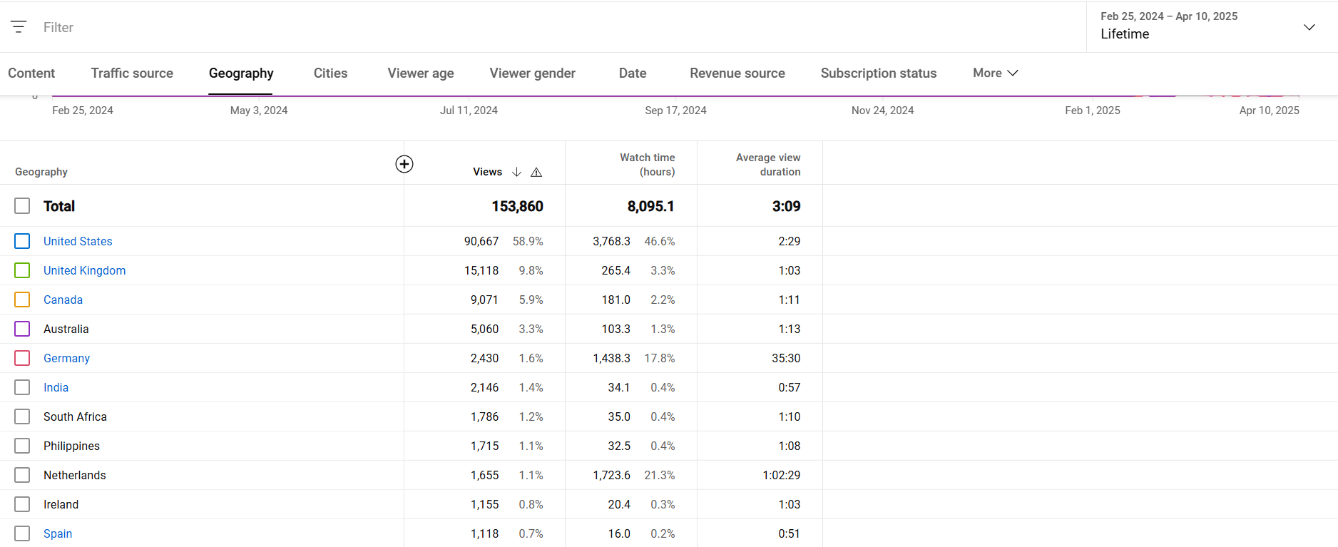This screenshot has height=547, width=1338.
Task: Go to the Revenue source tab
Action: 737,73
